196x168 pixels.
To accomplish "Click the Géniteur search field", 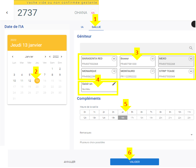I will pos(137,48).
